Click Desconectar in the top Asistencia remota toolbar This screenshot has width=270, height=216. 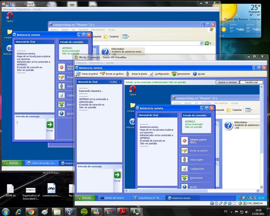pyautogui.click(x=181, y=74)
